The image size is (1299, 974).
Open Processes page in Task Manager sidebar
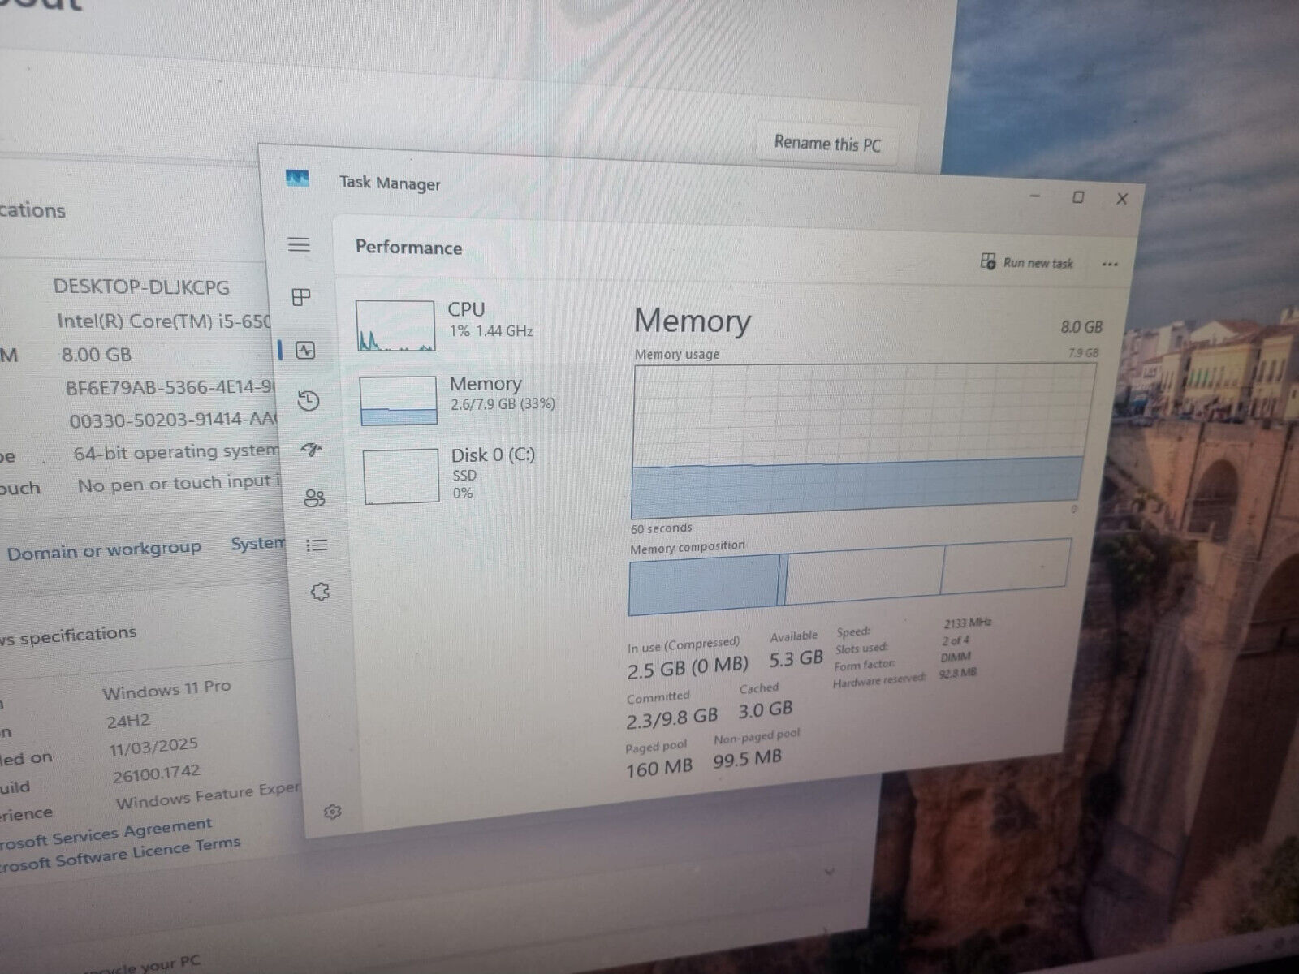click(x=301, y=297)
